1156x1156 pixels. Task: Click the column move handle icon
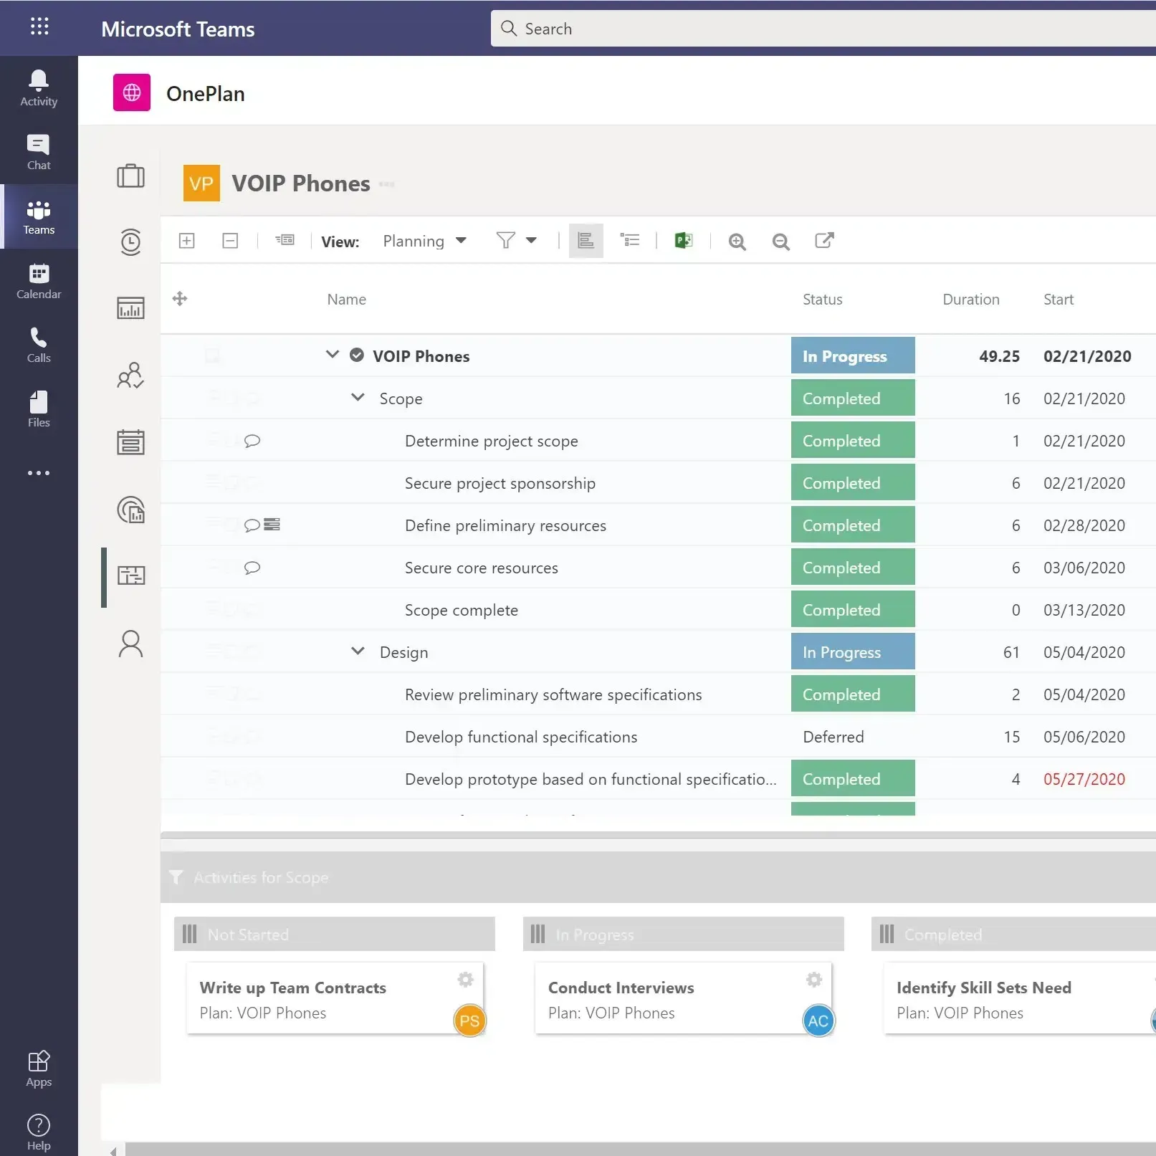(x=180, y=299)
